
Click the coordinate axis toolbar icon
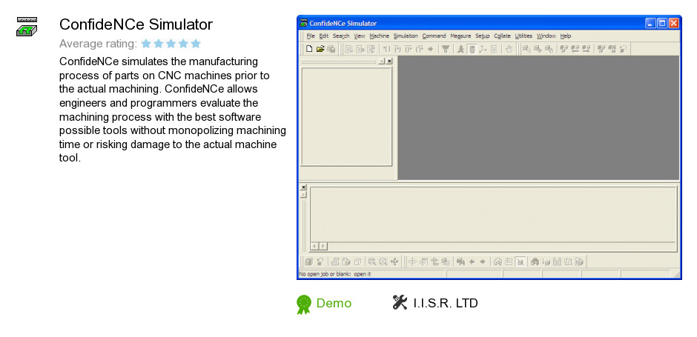(x=483, y=49)
